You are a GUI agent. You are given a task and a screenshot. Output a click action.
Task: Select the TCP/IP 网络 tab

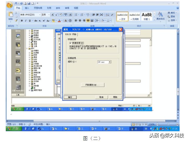71,34
